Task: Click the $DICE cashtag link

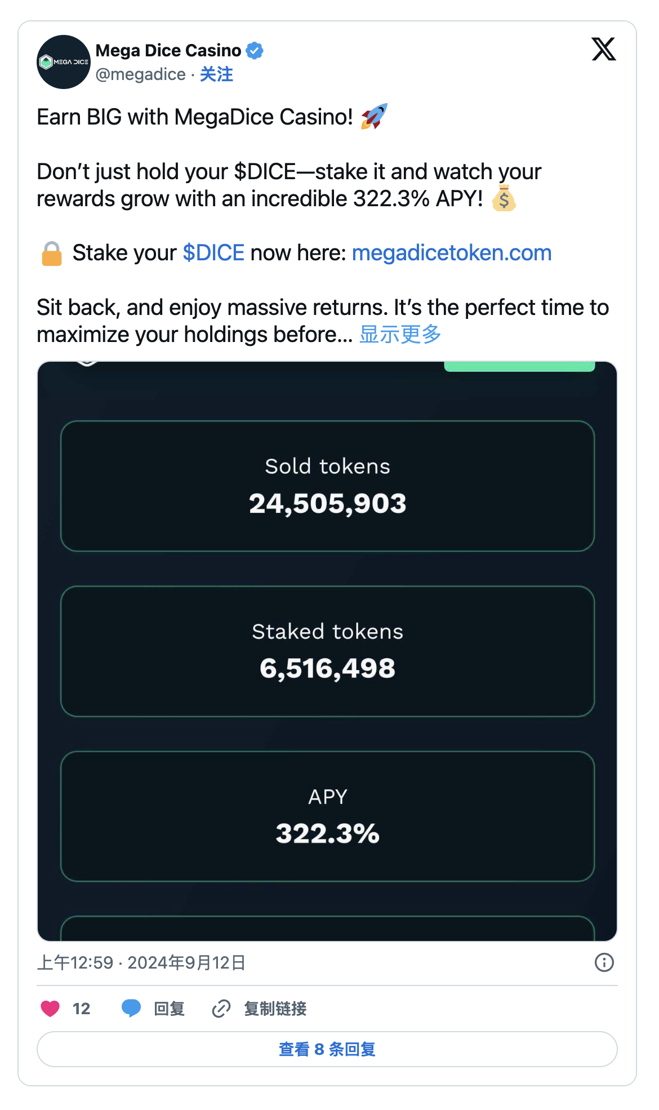Action: click(213, 253)
